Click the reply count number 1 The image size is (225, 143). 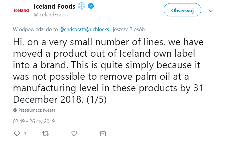(x=25, y=134)
